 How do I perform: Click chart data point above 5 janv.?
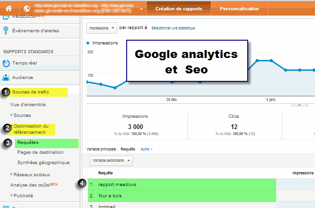point(271,60)
